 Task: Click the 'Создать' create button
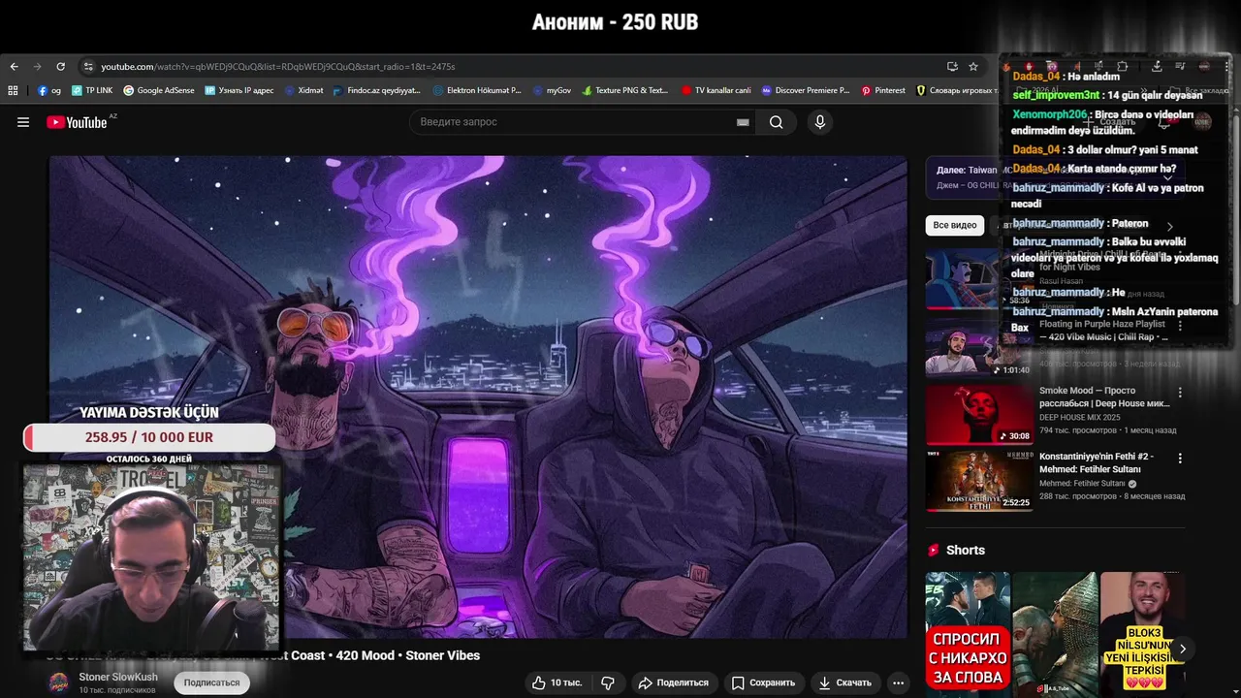(x=1111, y=122)
